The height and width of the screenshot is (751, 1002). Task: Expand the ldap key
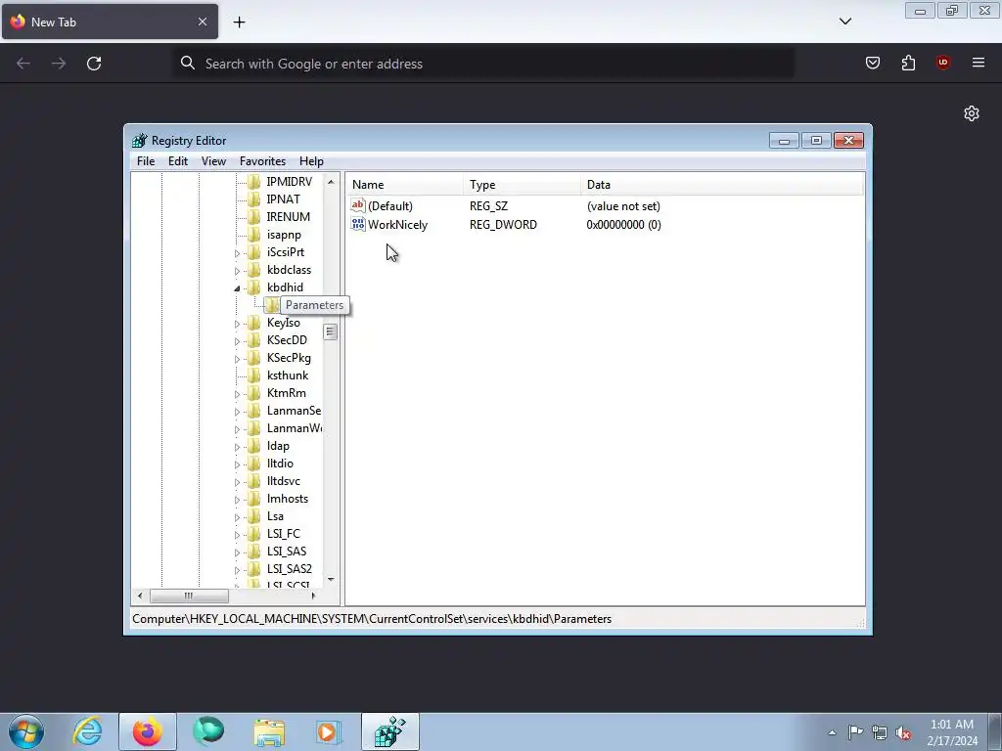click(237, 447)
